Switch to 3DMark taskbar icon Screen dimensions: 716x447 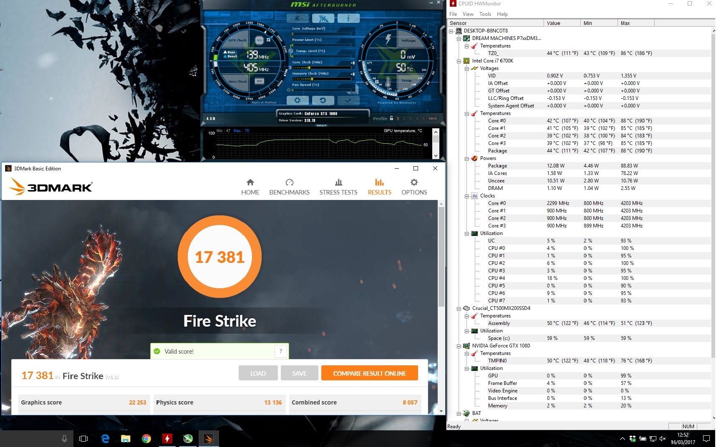[x=208, y=439]
